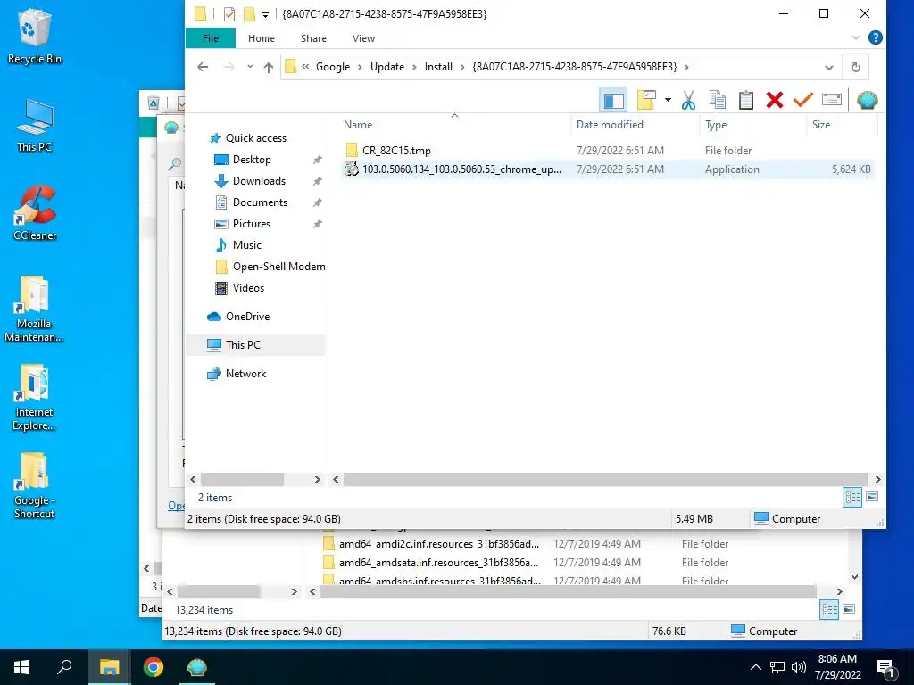
Task: Click the Update breadcrumb in address bar
Action: tap(387, 67)
